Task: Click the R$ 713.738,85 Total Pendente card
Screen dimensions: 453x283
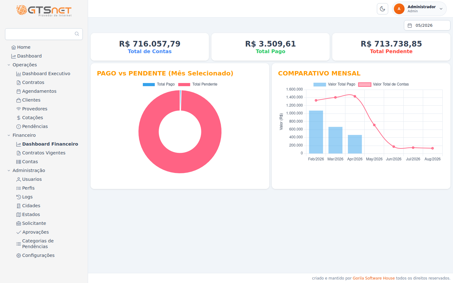Action: coord(391,47)
